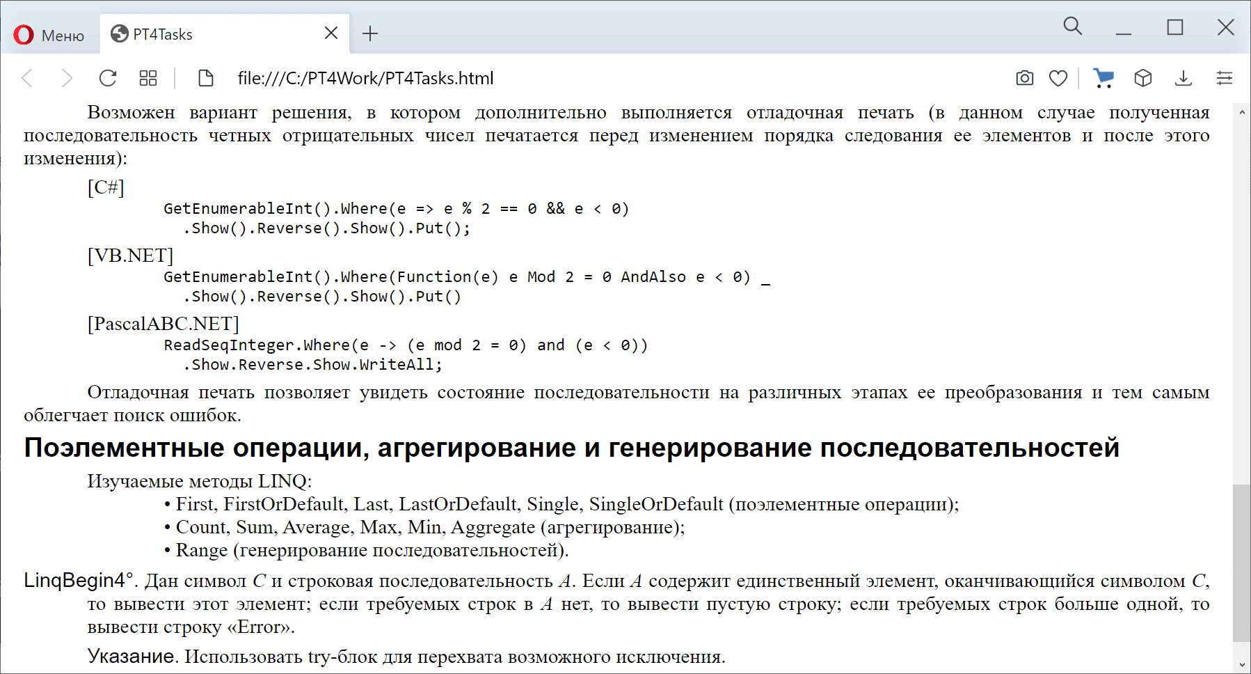The image size is (1251, 674).
Task: Take a snapshot with camera icon
Action: [1025, 78]
